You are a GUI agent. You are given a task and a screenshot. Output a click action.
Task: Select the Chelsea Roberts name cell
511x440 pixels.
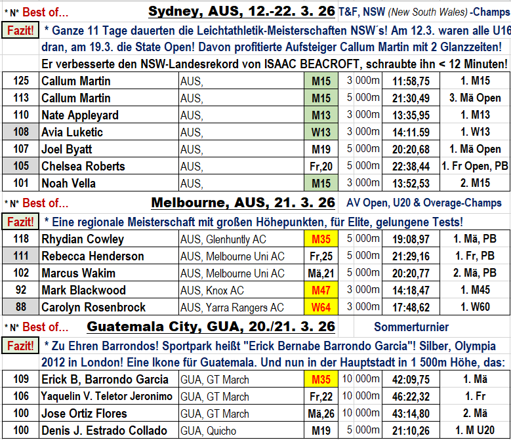pos(108,167)
